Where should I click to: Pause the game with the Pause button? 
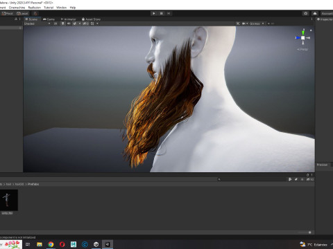point(162,13)
